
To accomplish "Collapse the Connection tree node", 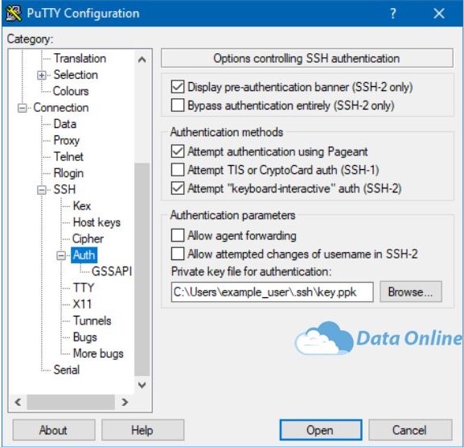I will 22,108.
